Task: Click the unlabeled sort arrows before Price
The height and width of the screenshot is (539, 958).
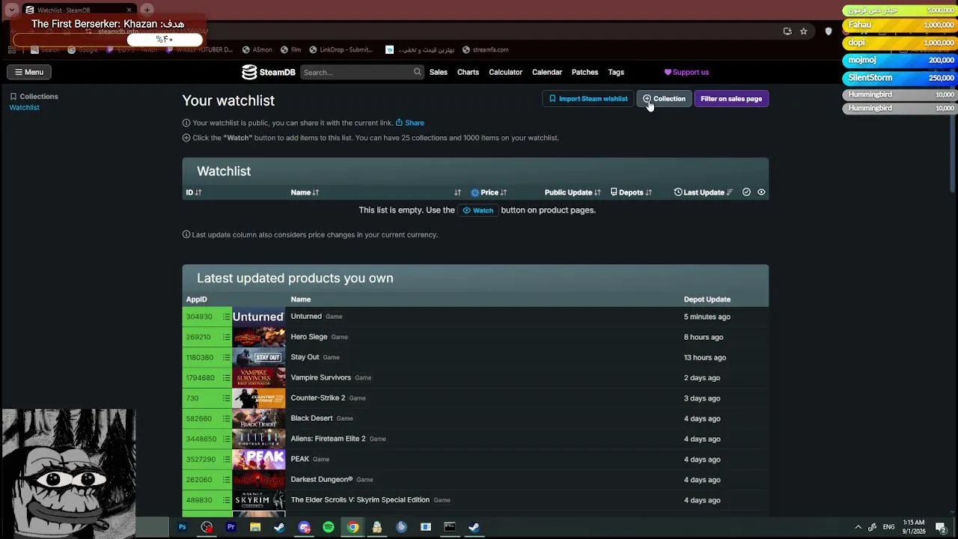Action: pos(457,192)
